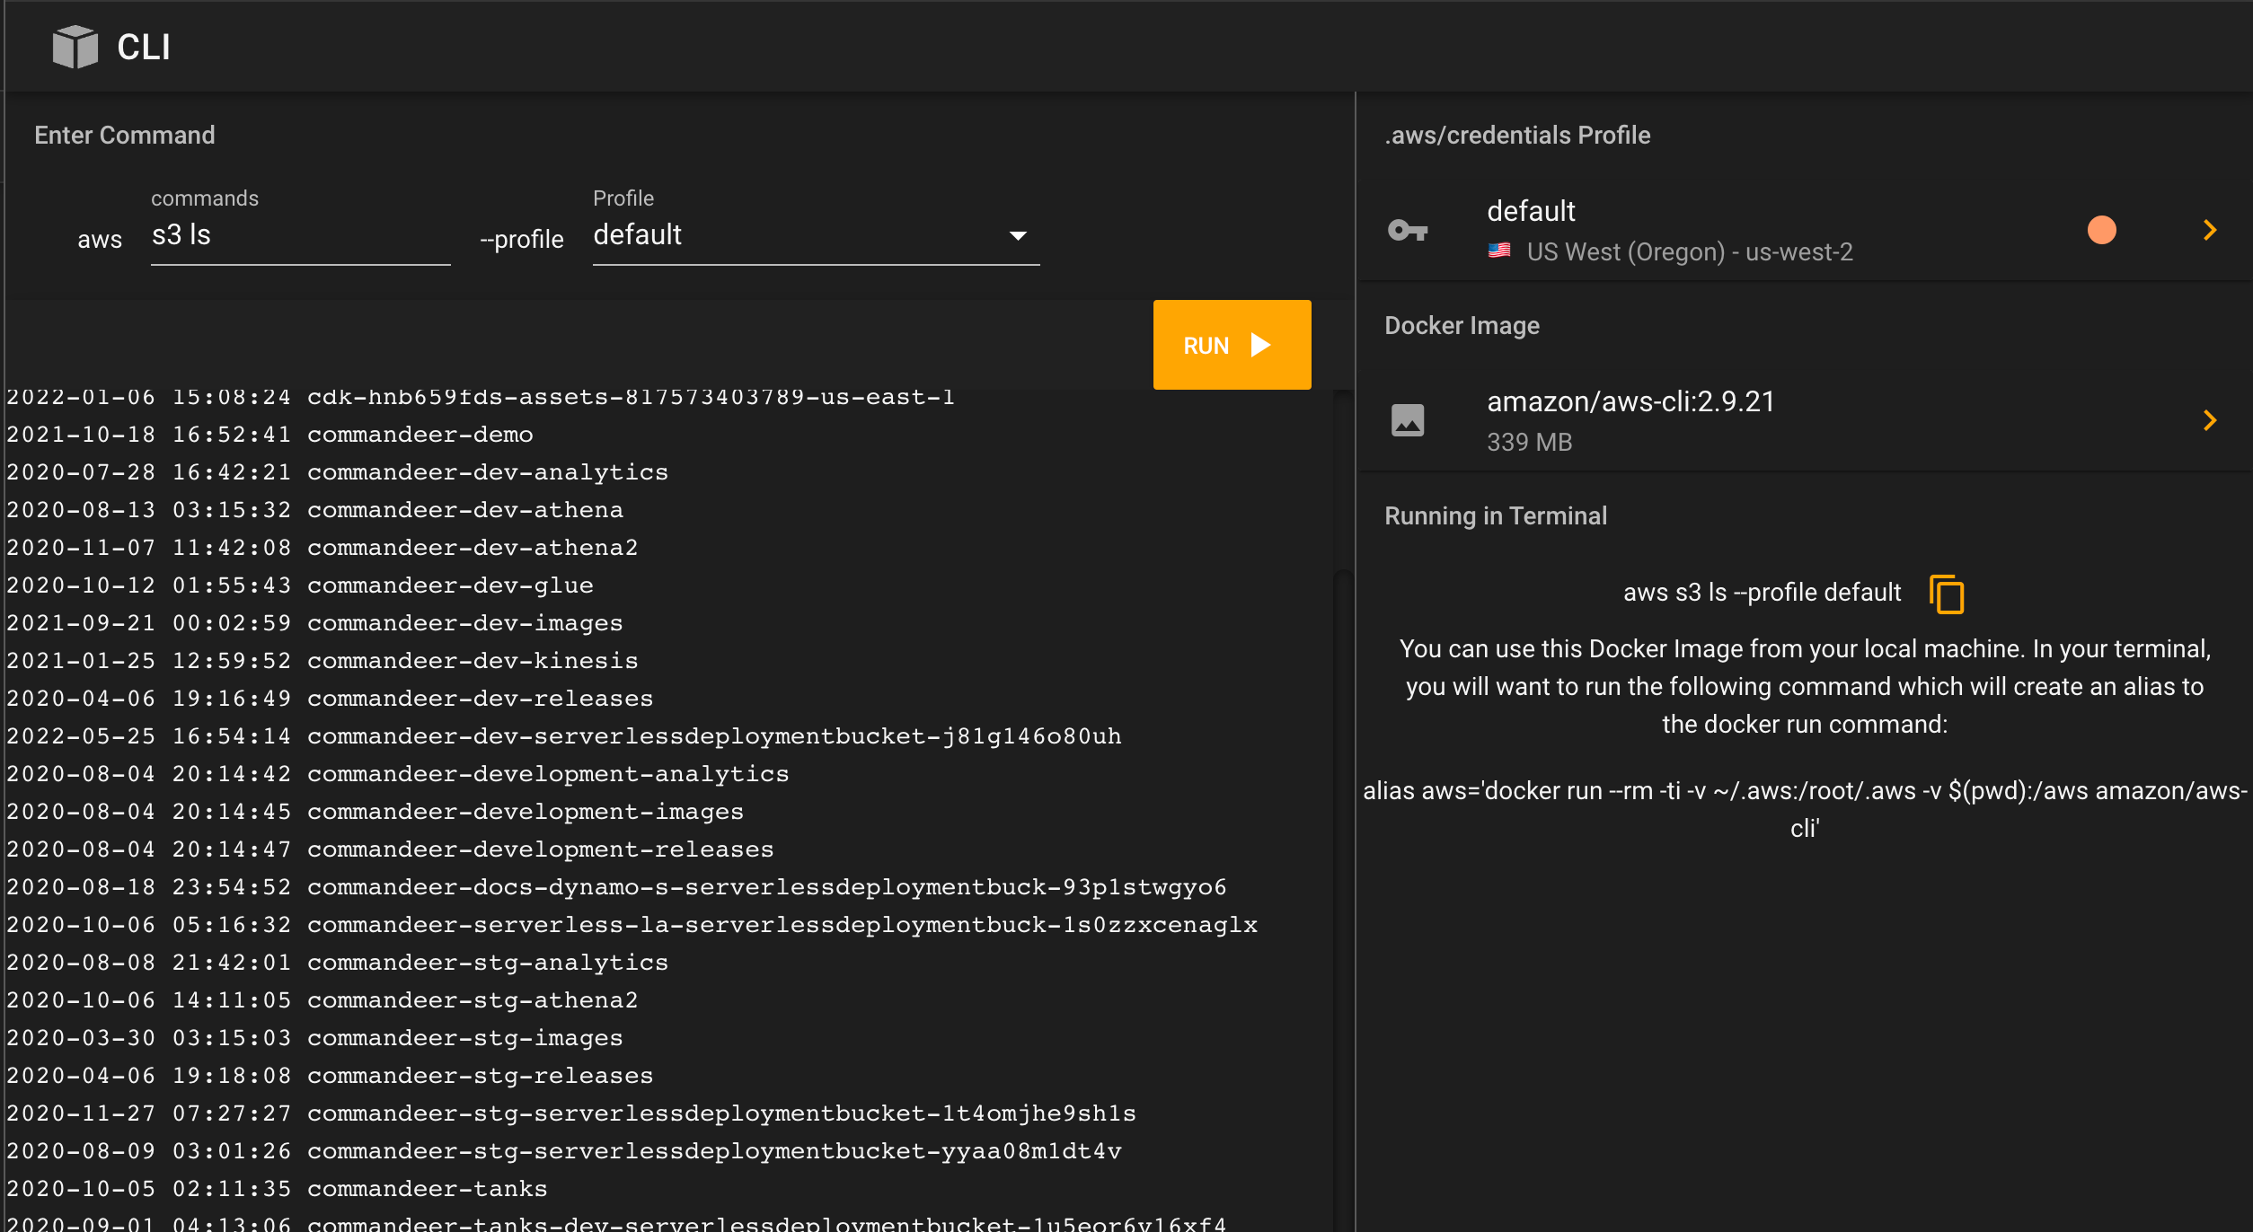Image resolution: width=2253 pixels, height=1232 pixels.
Task: Select the commandeer-serverless-la bucket line
Action: click(x=632, y=925)
